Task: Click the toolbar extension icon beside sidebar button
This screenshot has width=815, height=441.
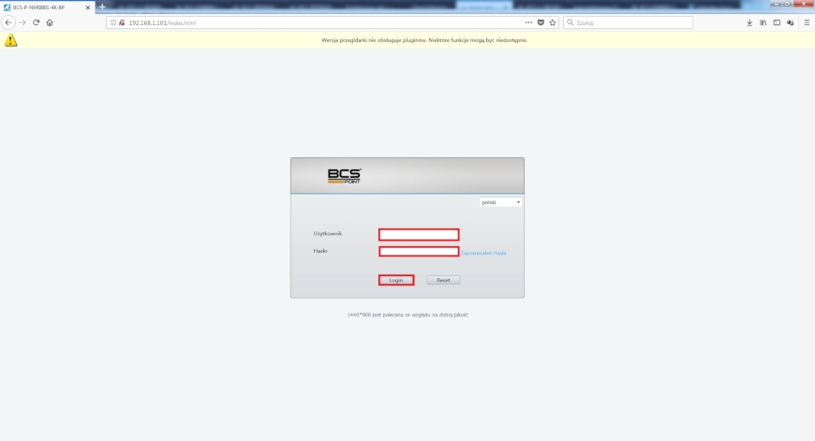Action: coord(790,22)
